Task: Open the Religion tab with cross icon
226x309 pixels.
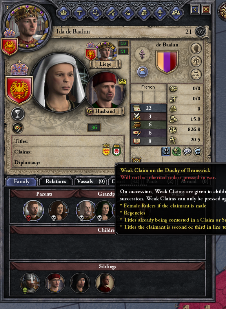Action: [160, 13]
